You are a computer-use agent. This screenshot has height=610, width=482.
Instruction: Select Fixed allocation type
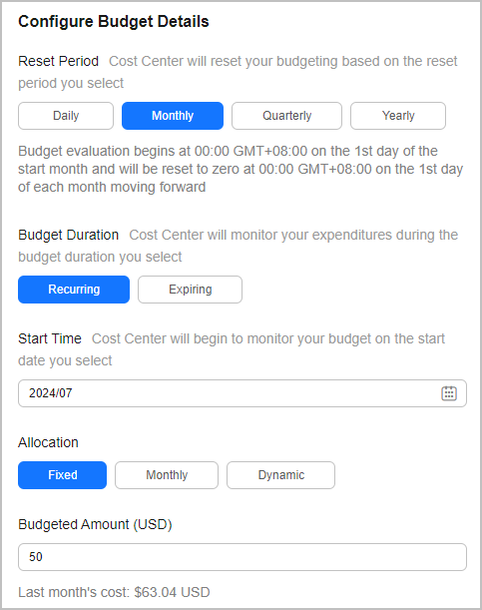[x=62, y=475]
